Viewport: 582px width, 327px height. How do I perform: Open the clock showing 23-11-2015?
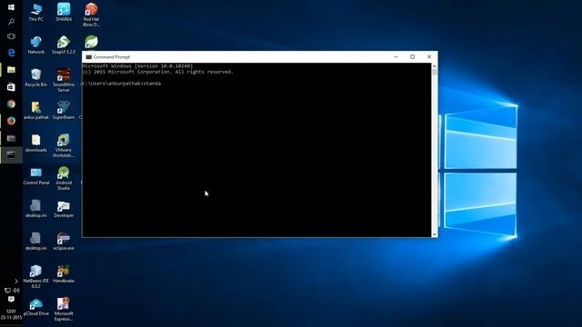pos(11,314)
